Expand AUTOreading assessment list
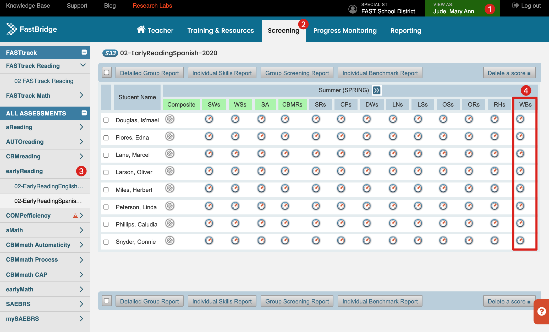Viewport: 549px width, 332px height. (81, 142)
